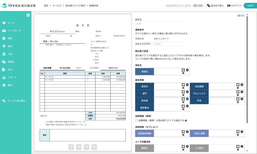
Task: Select area icon for 請求番号 field
Action: (x=183, y=106)
